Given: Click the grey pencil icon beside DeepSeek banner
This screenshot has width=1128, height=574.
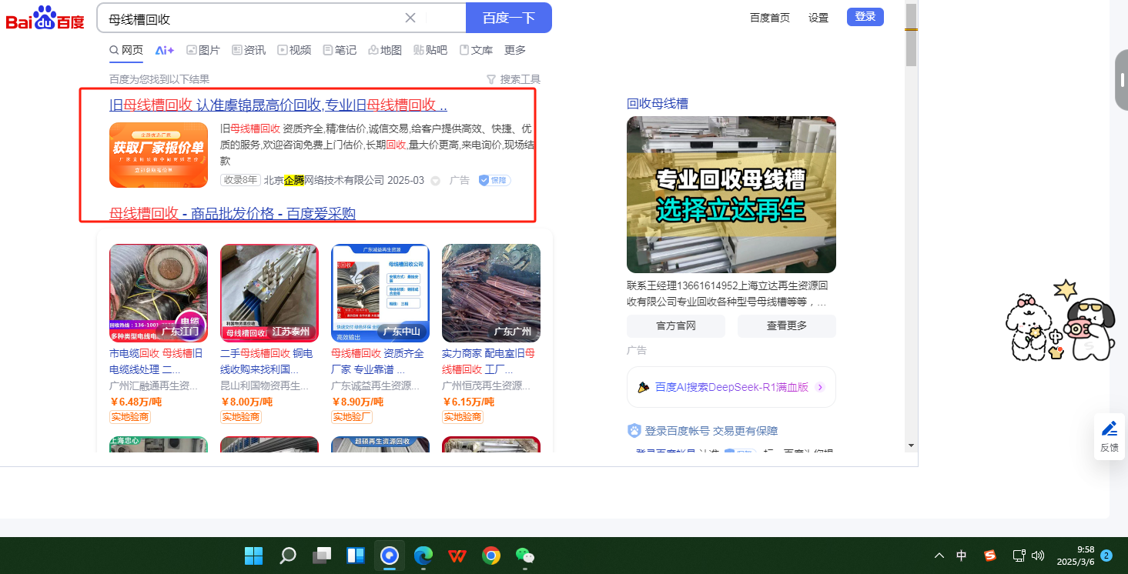Looking at the screenshot, I should 644,387.
